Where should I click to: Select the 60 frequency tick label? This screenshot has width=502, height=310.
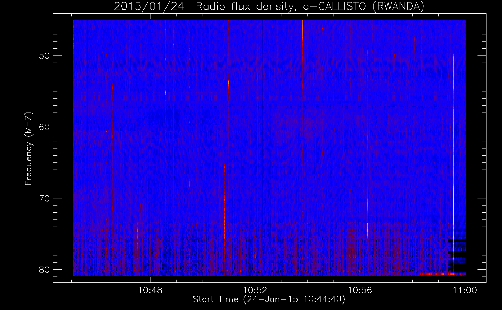coord(44,127)
